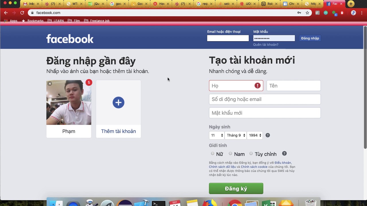Close the active Facebook tab
Screen dimensions: 367x206
(341, 4)
